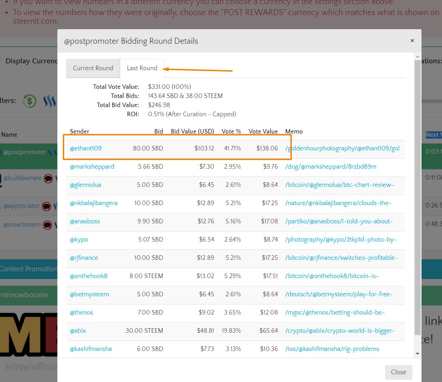
Task: Click the green dollar SBD filter icon
Action: point(30,101)
